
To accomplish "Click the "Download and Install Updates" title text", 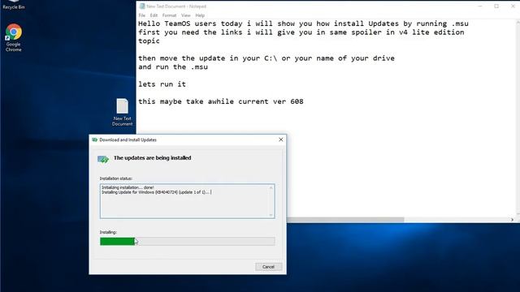I will tap(128, 140).
